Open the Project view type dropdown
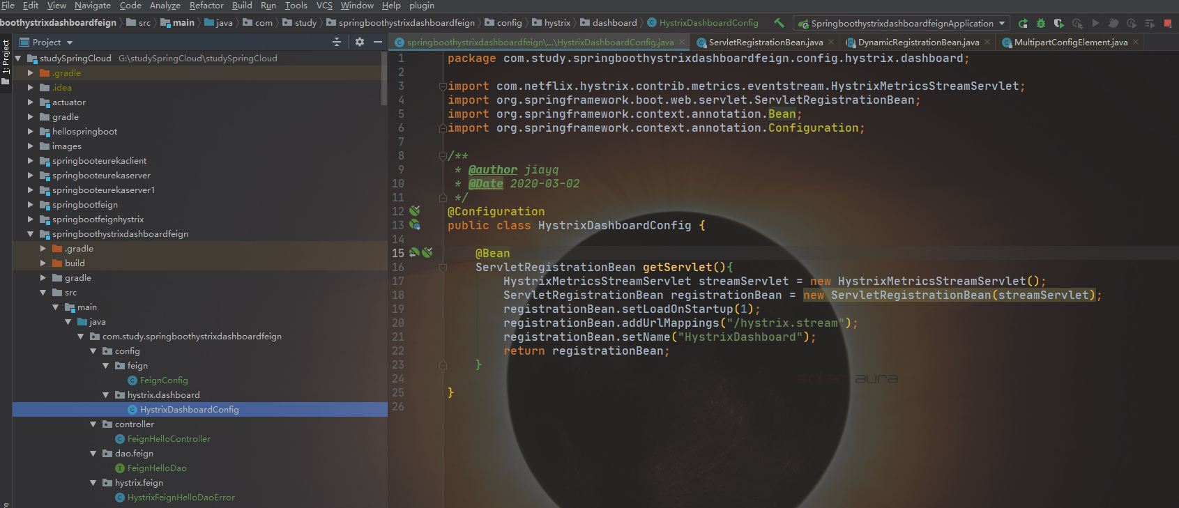Viewport: 1179px width, 508px height. pos(47,42)
